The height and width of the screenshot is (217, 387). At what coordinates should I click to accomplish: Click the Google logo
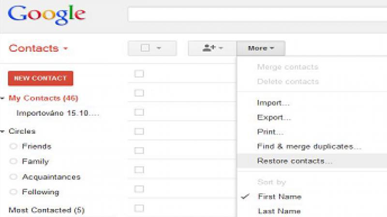(x=46, y=15)
